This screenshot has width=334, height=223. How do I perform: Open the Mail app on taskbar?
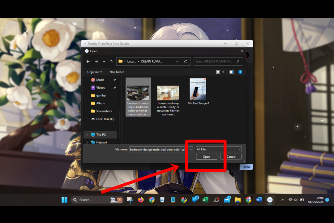227,200
